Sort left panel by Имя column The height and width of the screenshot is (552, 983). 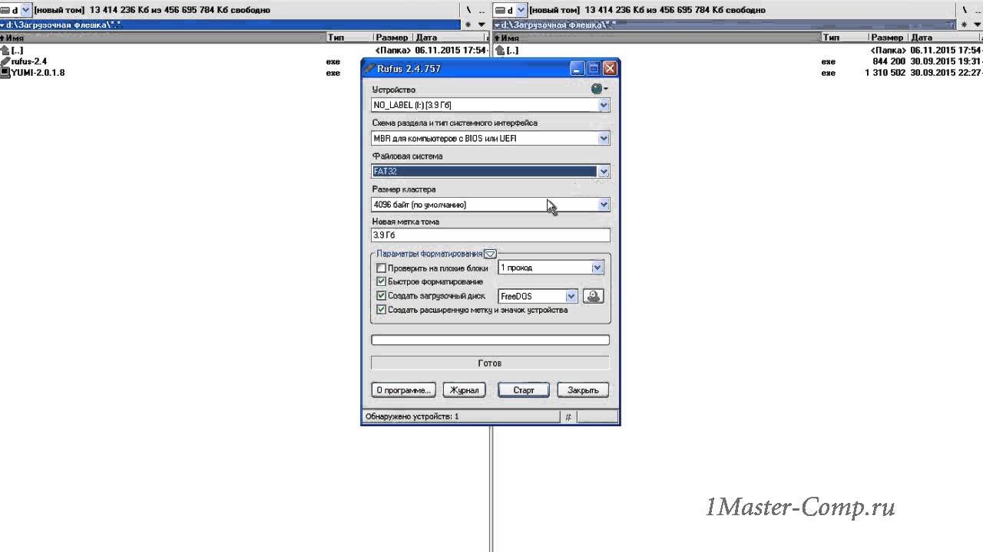pyautogui.click(x=162, y=37)
